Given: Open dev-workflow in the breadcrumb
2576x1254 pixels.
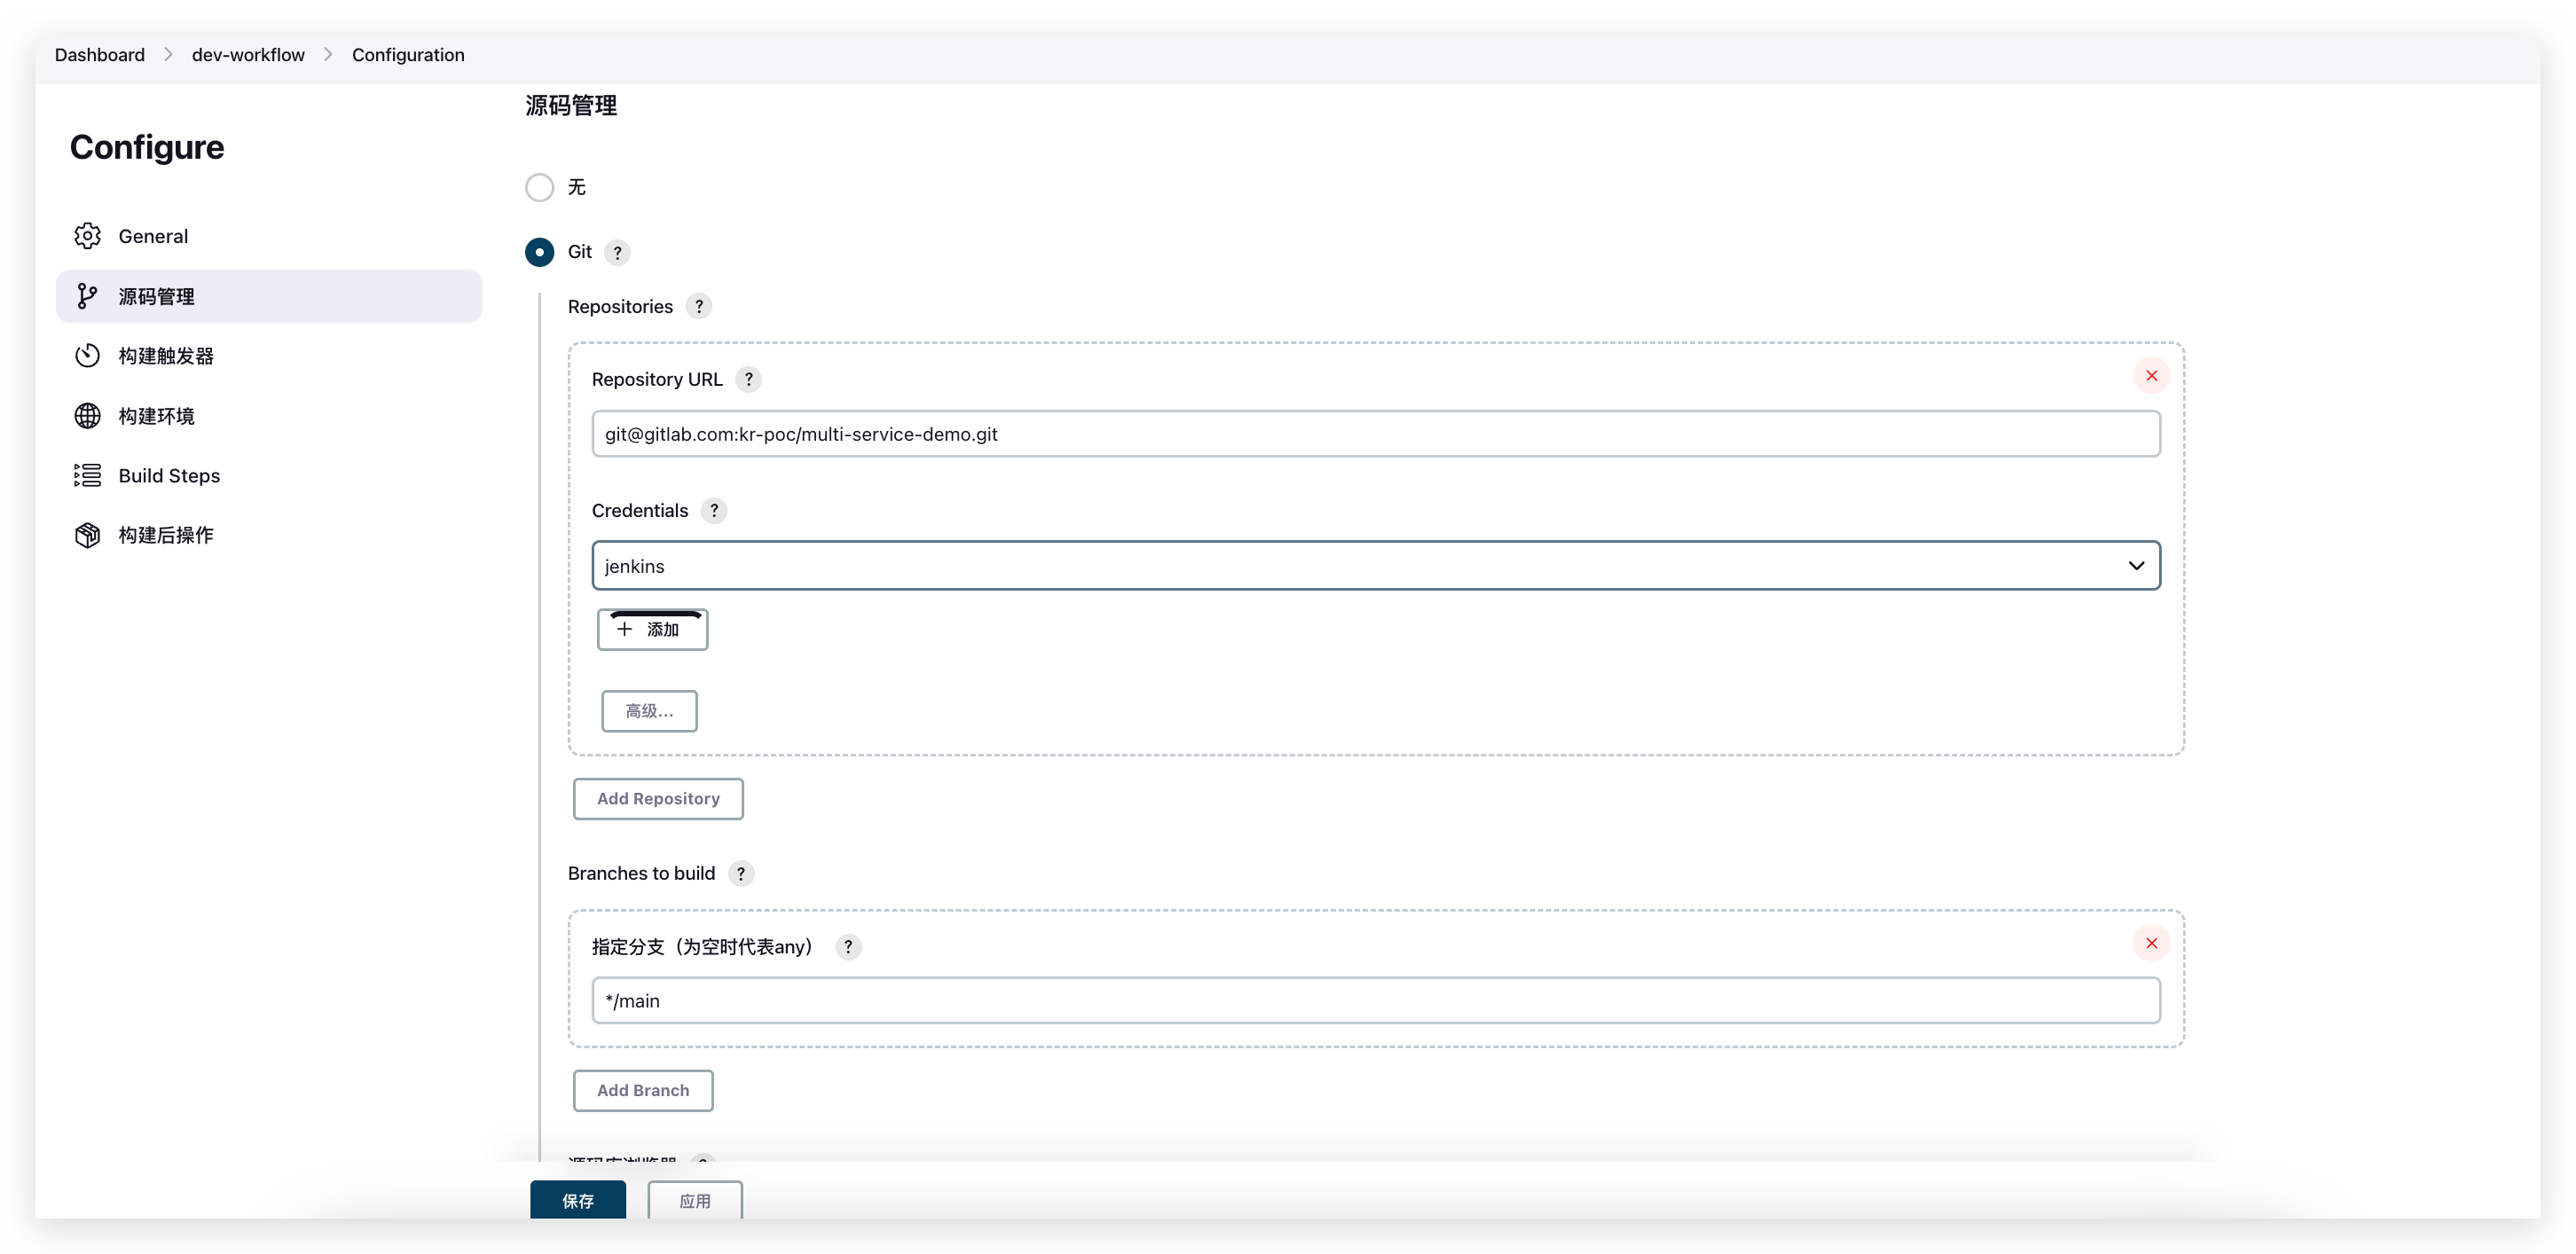Looking at the screenshot, I should tap(248, 55).
